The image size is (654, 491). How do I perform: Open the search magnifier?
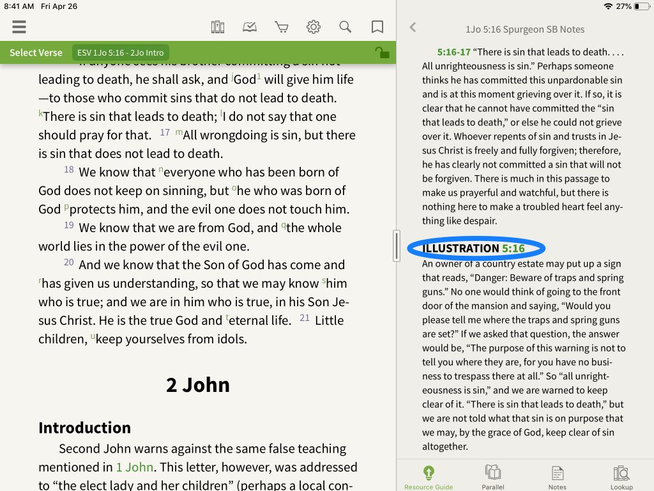pyautogui.click(x=345, y=27)
